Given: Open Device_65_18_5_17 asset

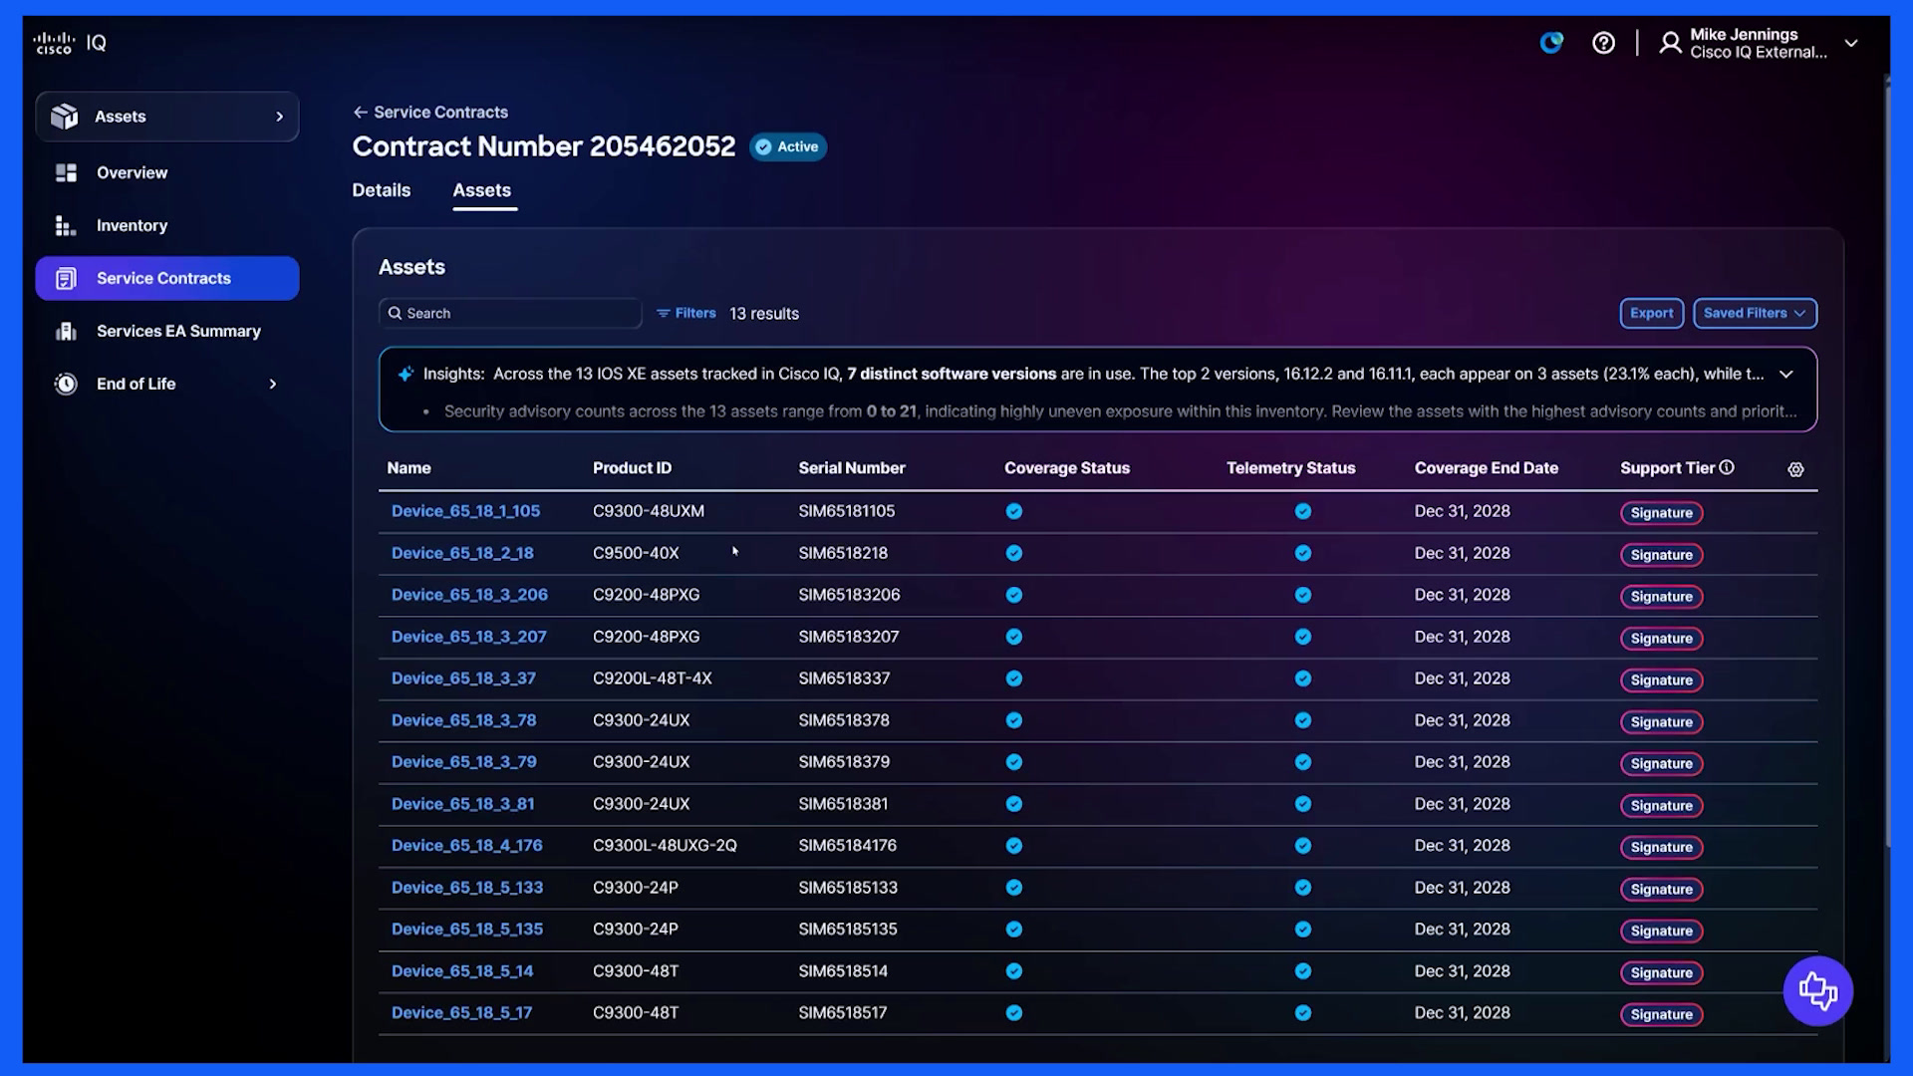Looking at the screenshot, I should click(x=461, y=1013).
